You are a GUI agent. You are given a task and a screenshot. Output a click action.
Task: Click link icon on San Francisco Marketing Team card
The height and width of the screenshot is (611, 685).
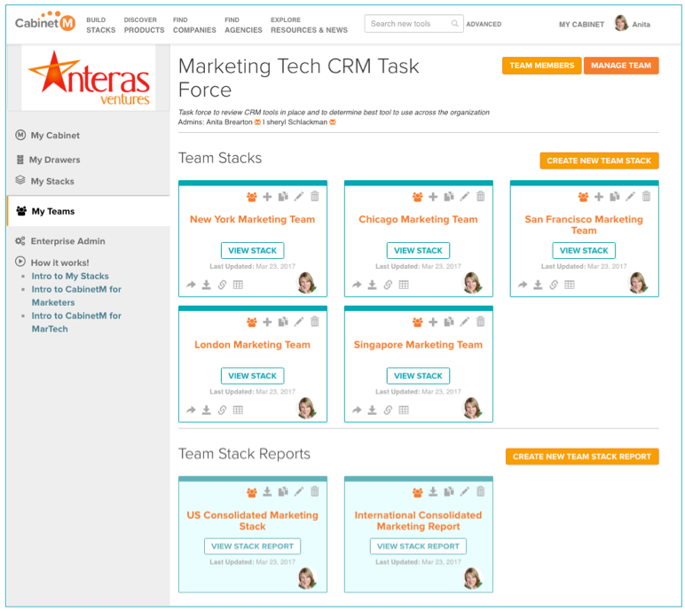click(x=554, y=286)
